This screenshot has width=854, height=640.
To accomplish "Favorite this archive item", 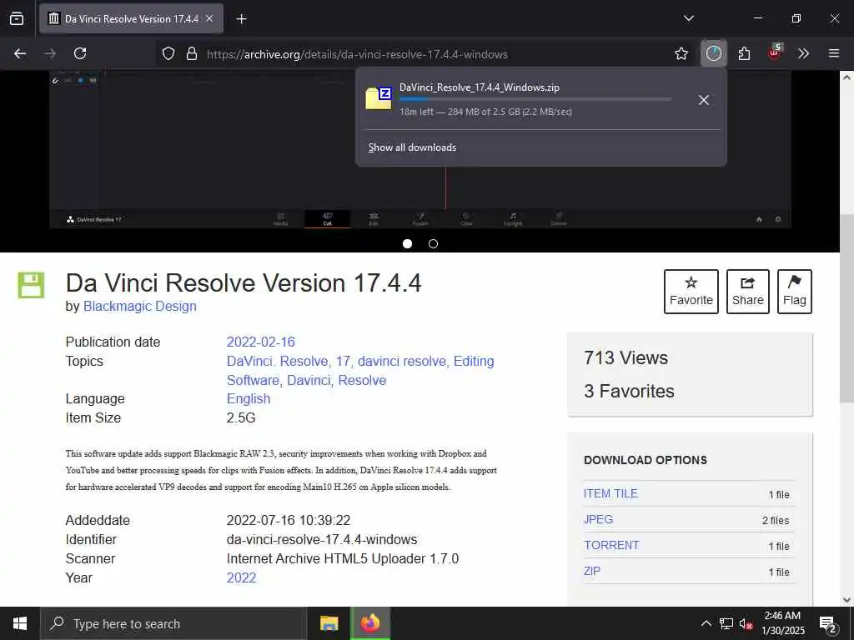I will (691, 291).
